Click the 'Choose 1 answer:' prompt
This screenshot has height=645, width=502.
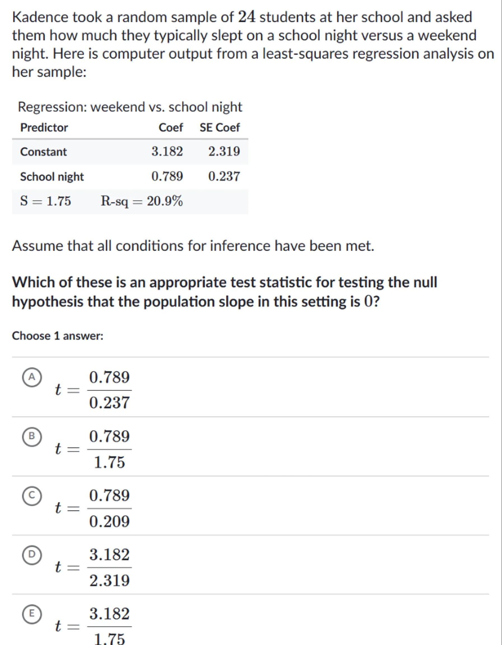click(58, 336)
